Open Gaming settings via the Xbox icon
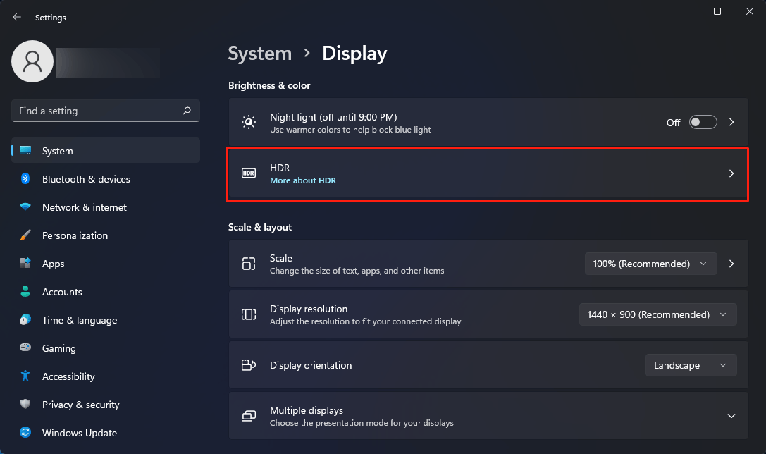This screenshot has height=454, width=766. pyautogui.click(x=24, y=348)
